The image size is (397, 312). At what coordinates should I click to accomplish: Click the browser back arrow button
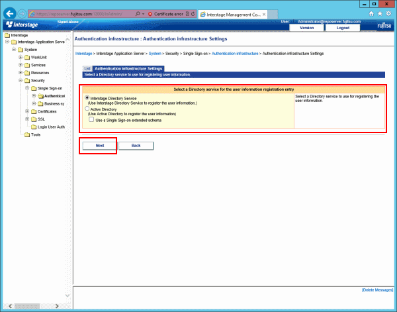(x=10, y=14)
